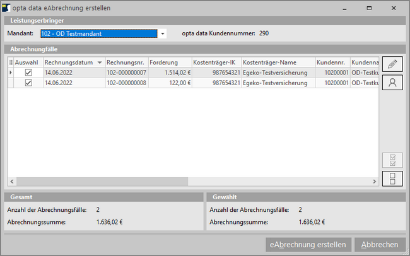
Task: Click the person/customer icon button
Action: [x=392, y=83]
